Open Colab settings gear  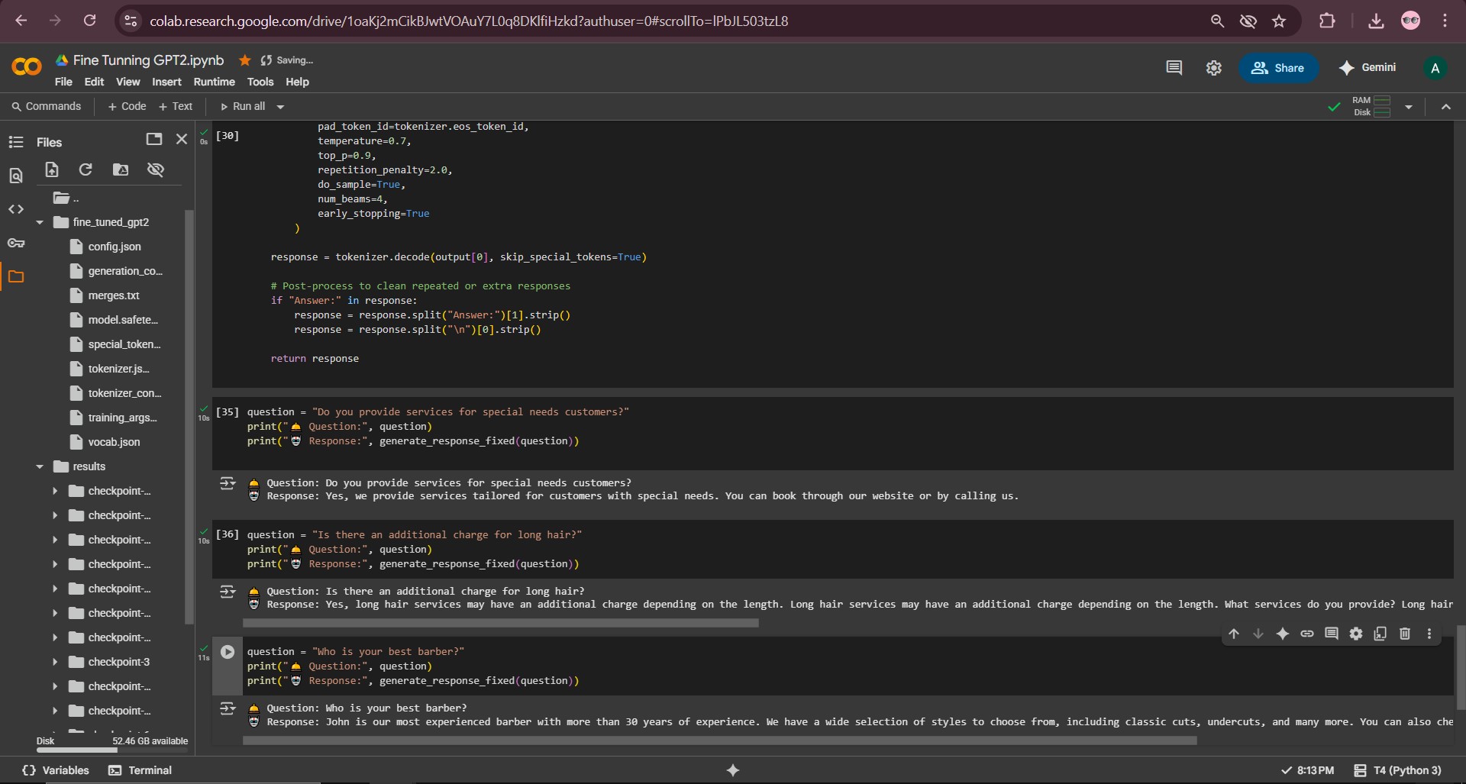pyautogui.click(x=1214, y=68)
